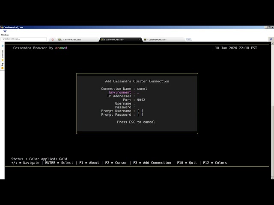Image resolution: width=274 pixels, height=205 pixels.
Task: Click the home tab icon
Action: (53, 40)
